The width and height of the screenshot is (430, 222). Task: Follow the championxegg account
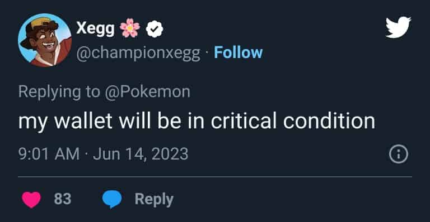pyautogui.click(x=239, y=52)
